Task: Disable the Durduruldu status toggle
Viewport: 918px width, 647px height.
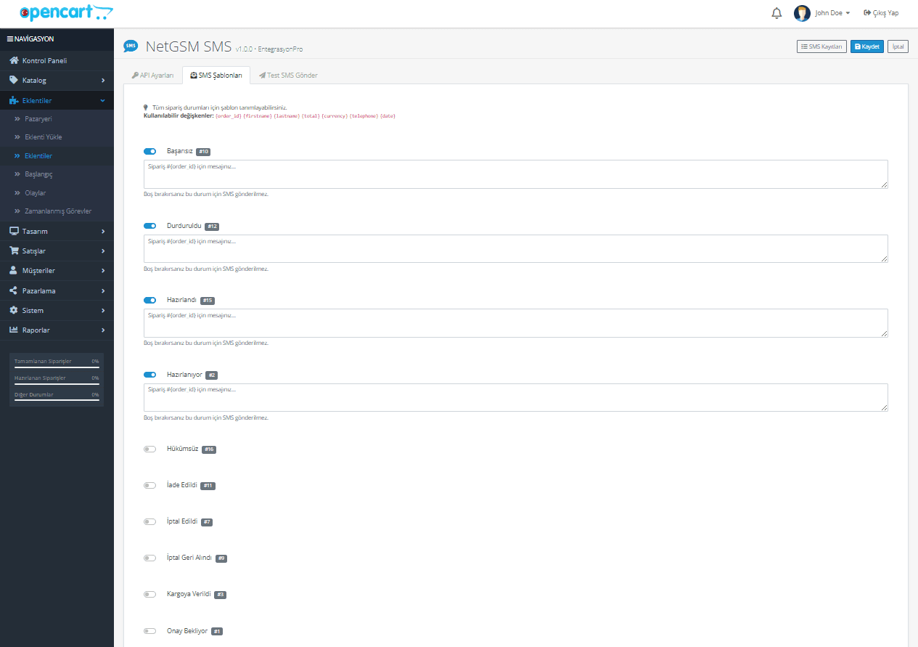Action: coord(150,226)
